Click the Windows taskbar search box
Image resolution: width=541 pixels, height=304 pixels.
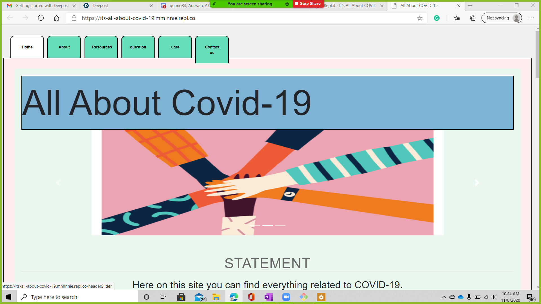(77, 297)
